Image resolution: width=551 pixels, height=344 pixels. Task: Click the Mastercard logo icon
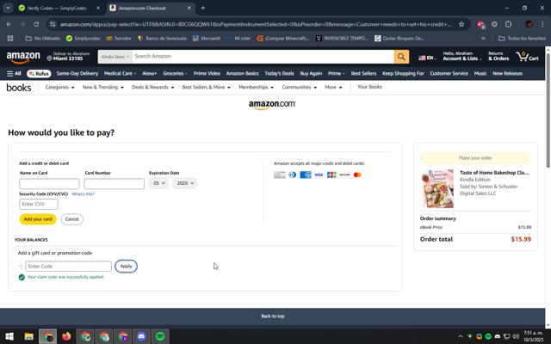pos(357,175)
